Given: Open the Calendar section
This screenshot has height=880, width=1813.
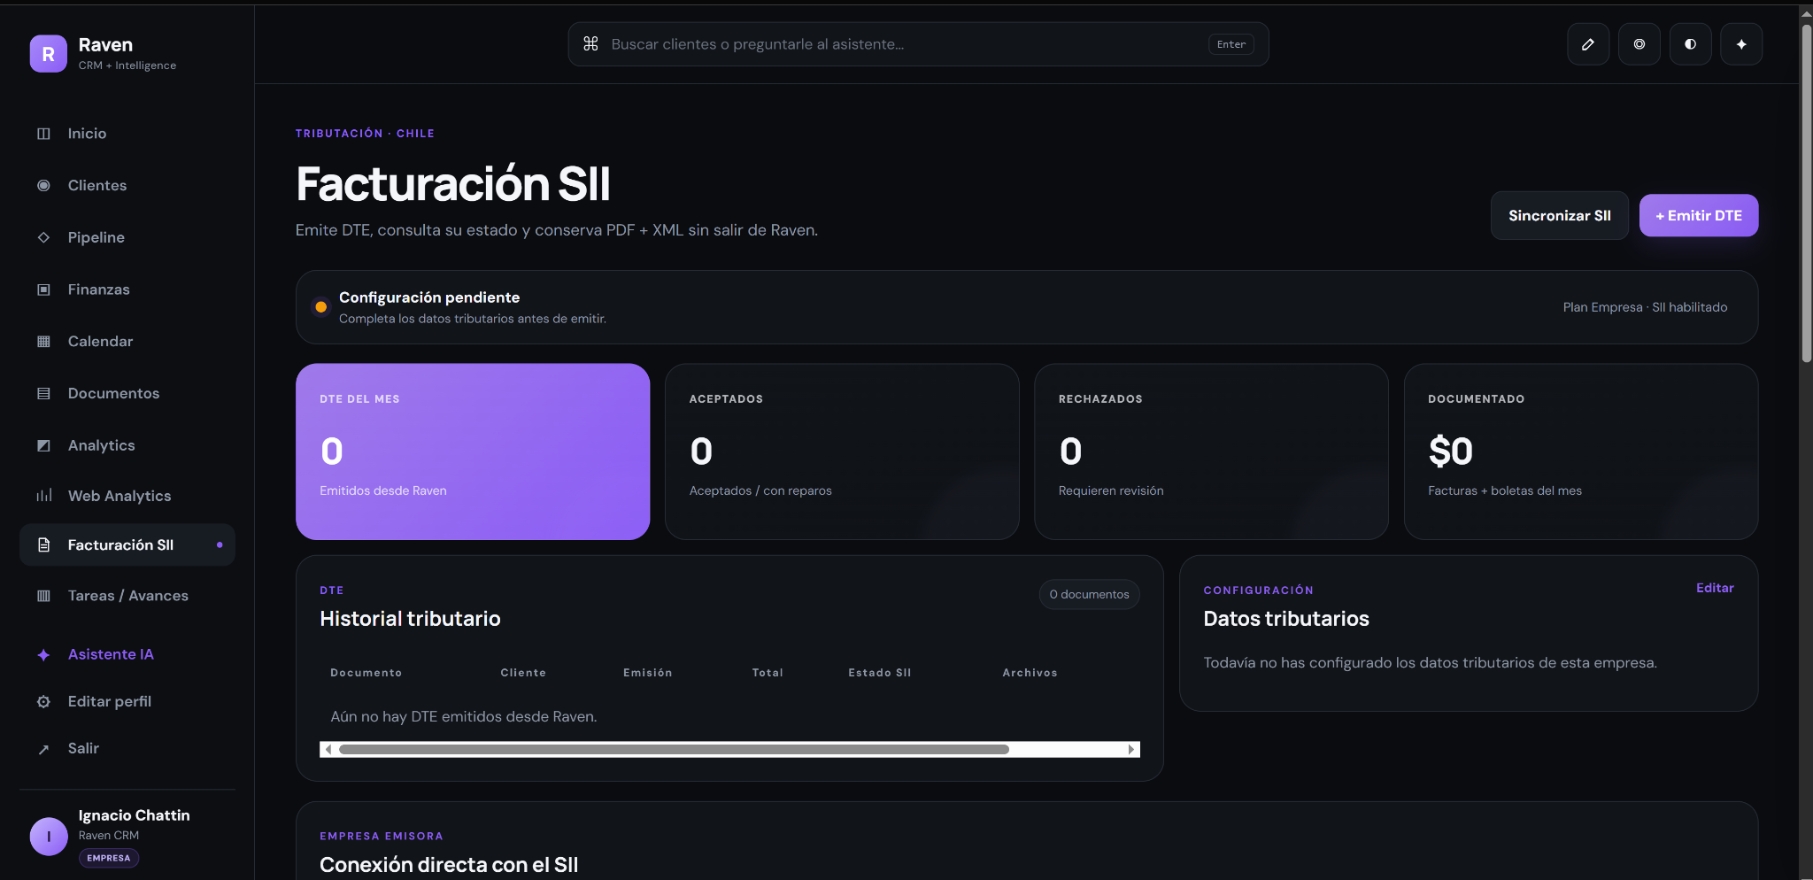Looking at the screenshot, I should pos(127,342).
